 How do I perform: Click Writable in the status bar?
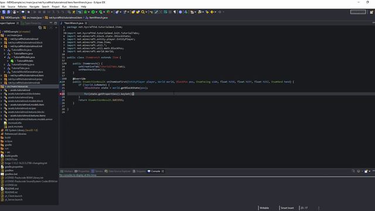tap(264, 208)
